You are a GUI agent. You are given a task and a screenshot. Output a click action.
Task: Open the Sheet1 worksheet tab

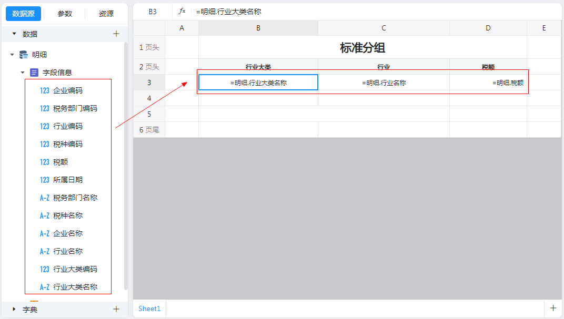click(149, 308)
